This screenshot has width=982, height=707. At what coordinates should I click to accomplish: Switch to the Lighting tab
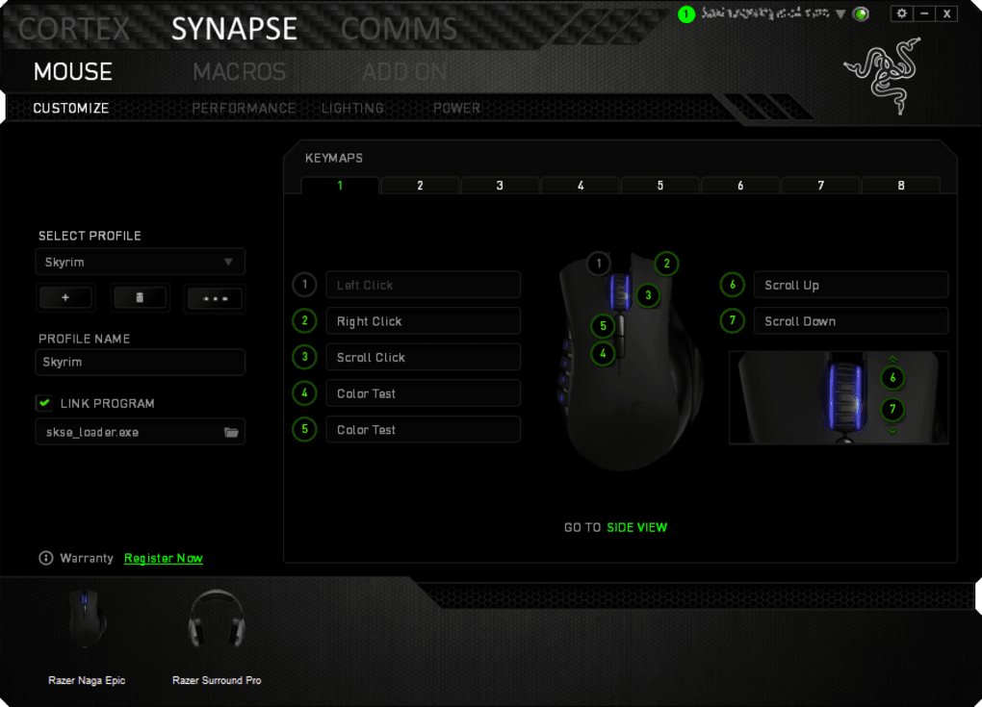click(x=352, y=108)
